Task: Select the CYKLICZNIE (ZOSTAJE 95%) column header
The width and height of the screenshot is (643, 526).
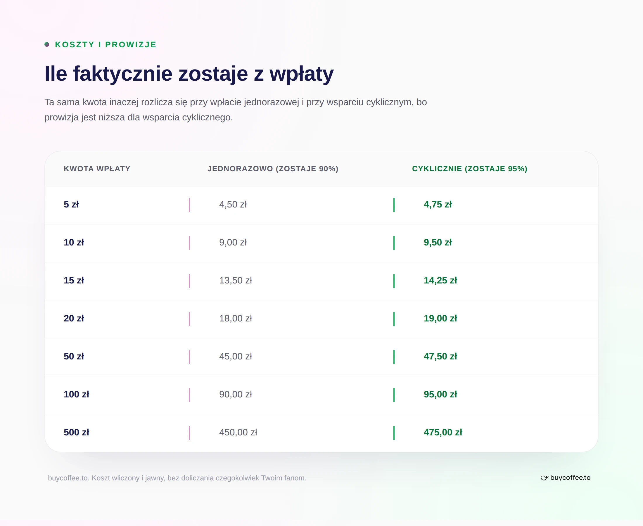Action: (470, 169)
